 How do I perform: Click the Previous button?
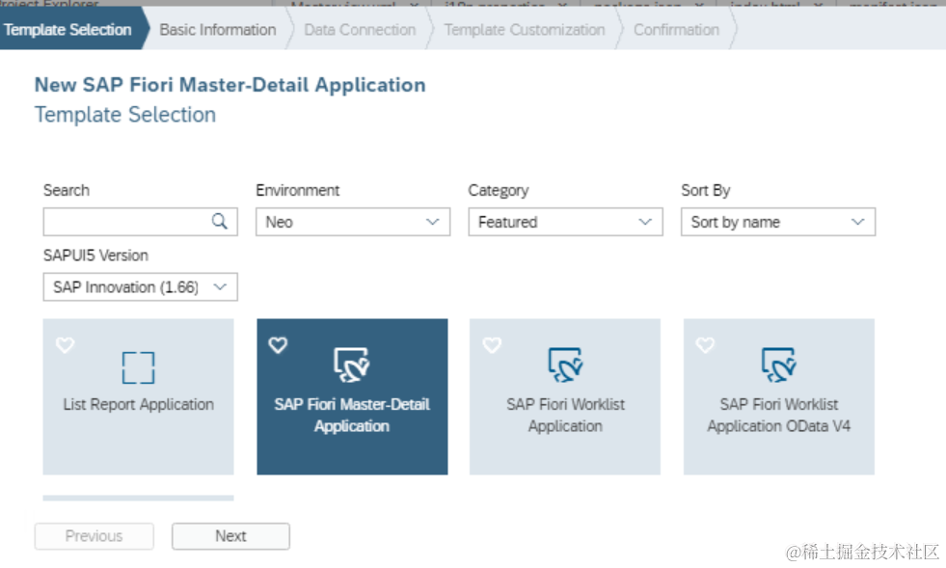95,536
